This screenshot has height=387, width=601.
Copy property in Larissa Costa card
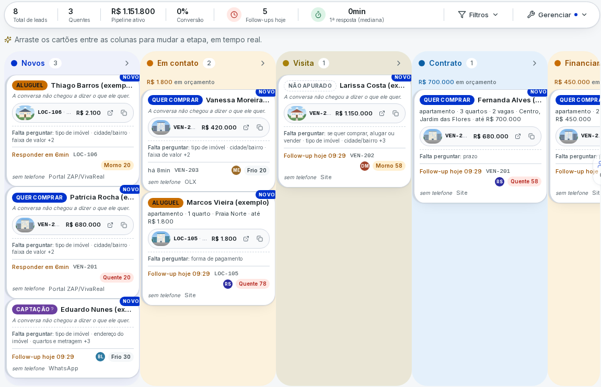[x=396, y=113]
